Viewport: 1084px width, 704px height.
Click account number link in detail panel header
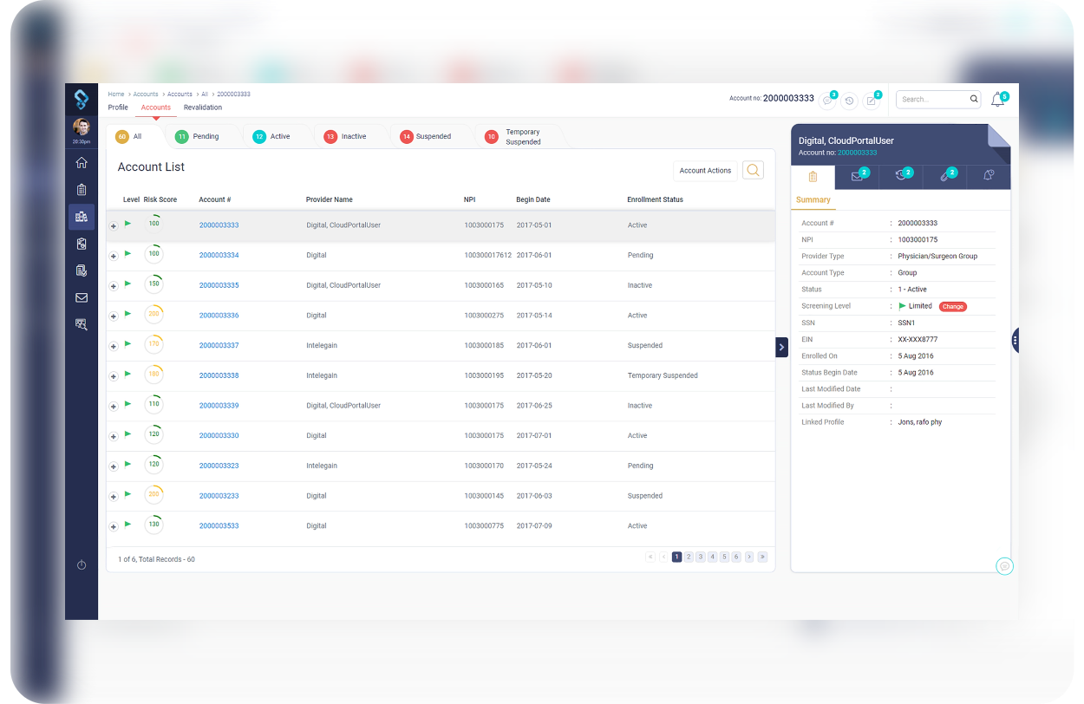point(857,153)
